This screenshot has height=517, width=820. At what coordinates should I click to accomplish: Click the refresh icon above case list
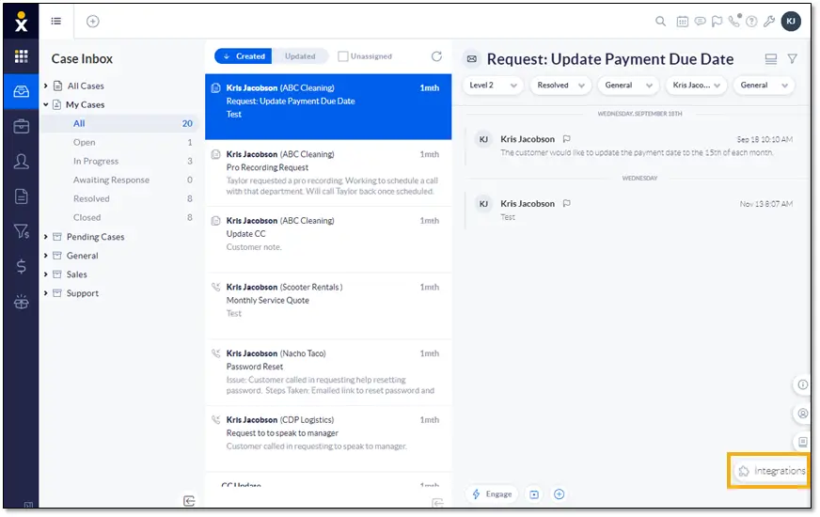click(436, 56)
